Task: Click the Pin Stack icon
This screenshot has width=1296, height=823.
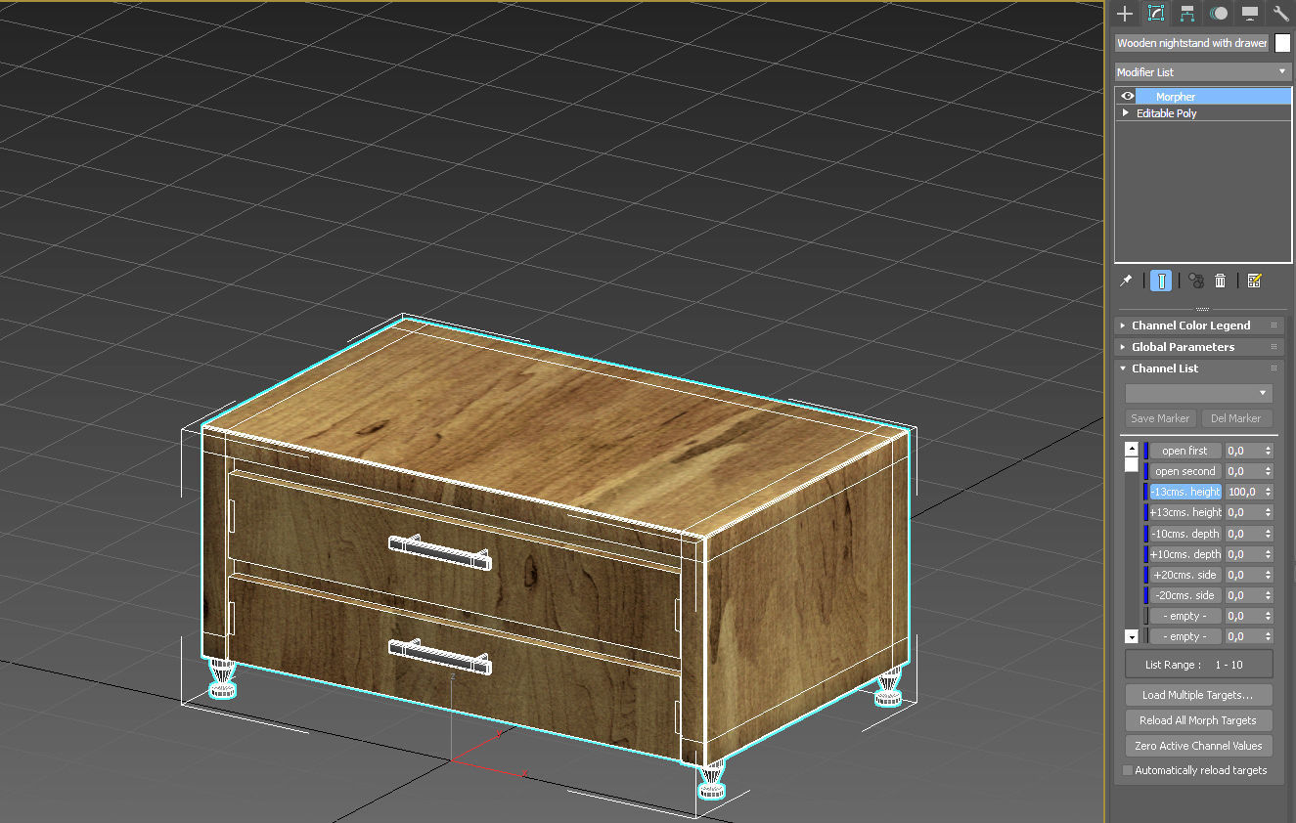Action: [1127, 281]
